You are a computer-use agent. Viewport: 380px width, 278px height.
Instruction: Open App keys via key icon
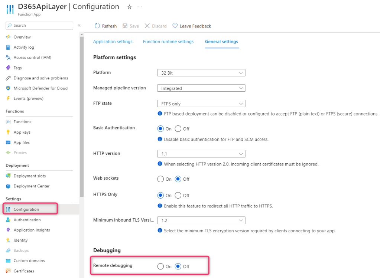[x=8, y=132]
